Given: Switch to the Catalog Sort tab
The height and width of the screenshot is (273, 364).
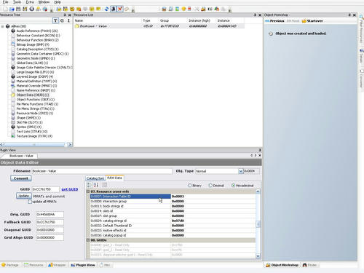Looking at the screenshot, I should coord(95,178).
